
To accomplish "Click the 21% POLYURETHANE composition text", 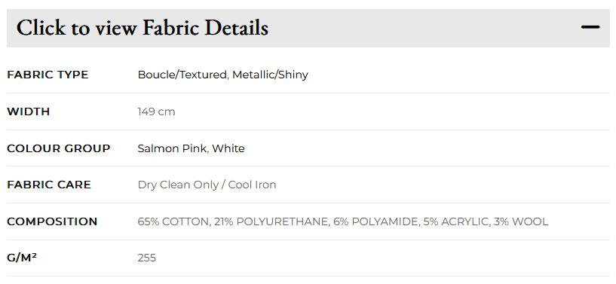I will click(x=271, y=221).
